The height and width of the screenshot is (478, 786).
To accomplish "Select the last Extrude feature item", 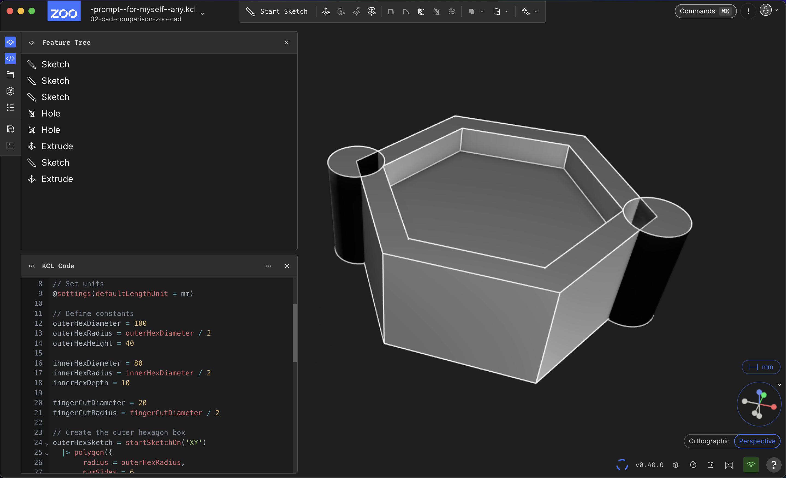I will tap(57, 179).
